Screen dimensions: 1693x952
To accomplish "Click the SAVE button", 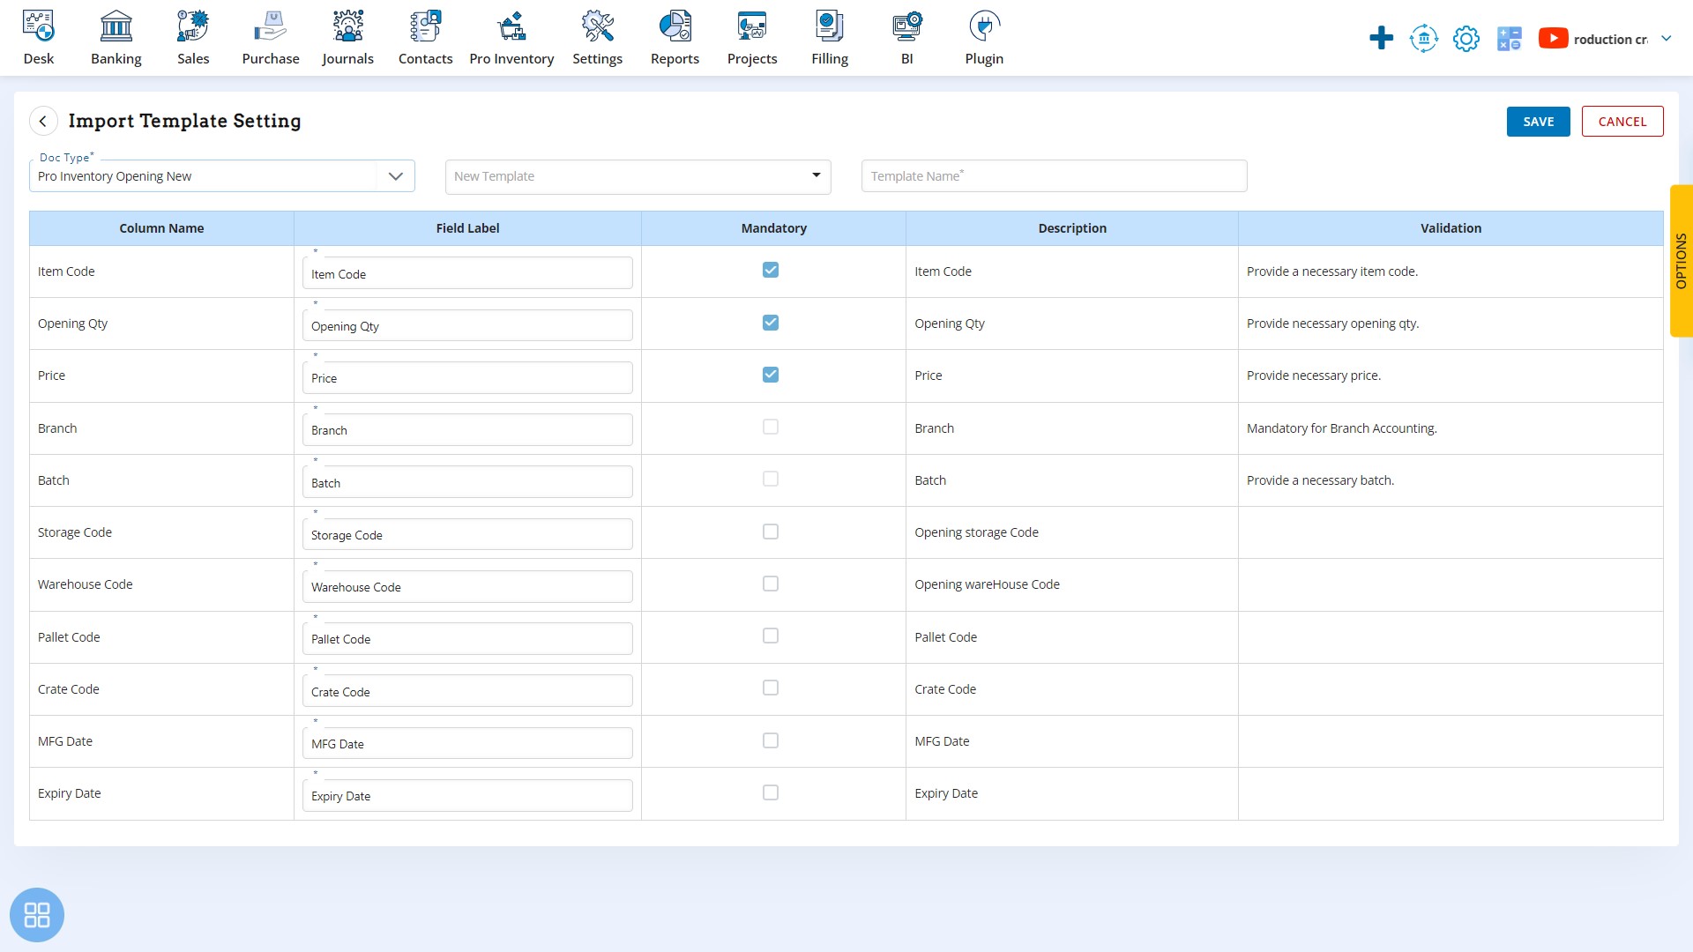I will click(x=1539, y=121).
